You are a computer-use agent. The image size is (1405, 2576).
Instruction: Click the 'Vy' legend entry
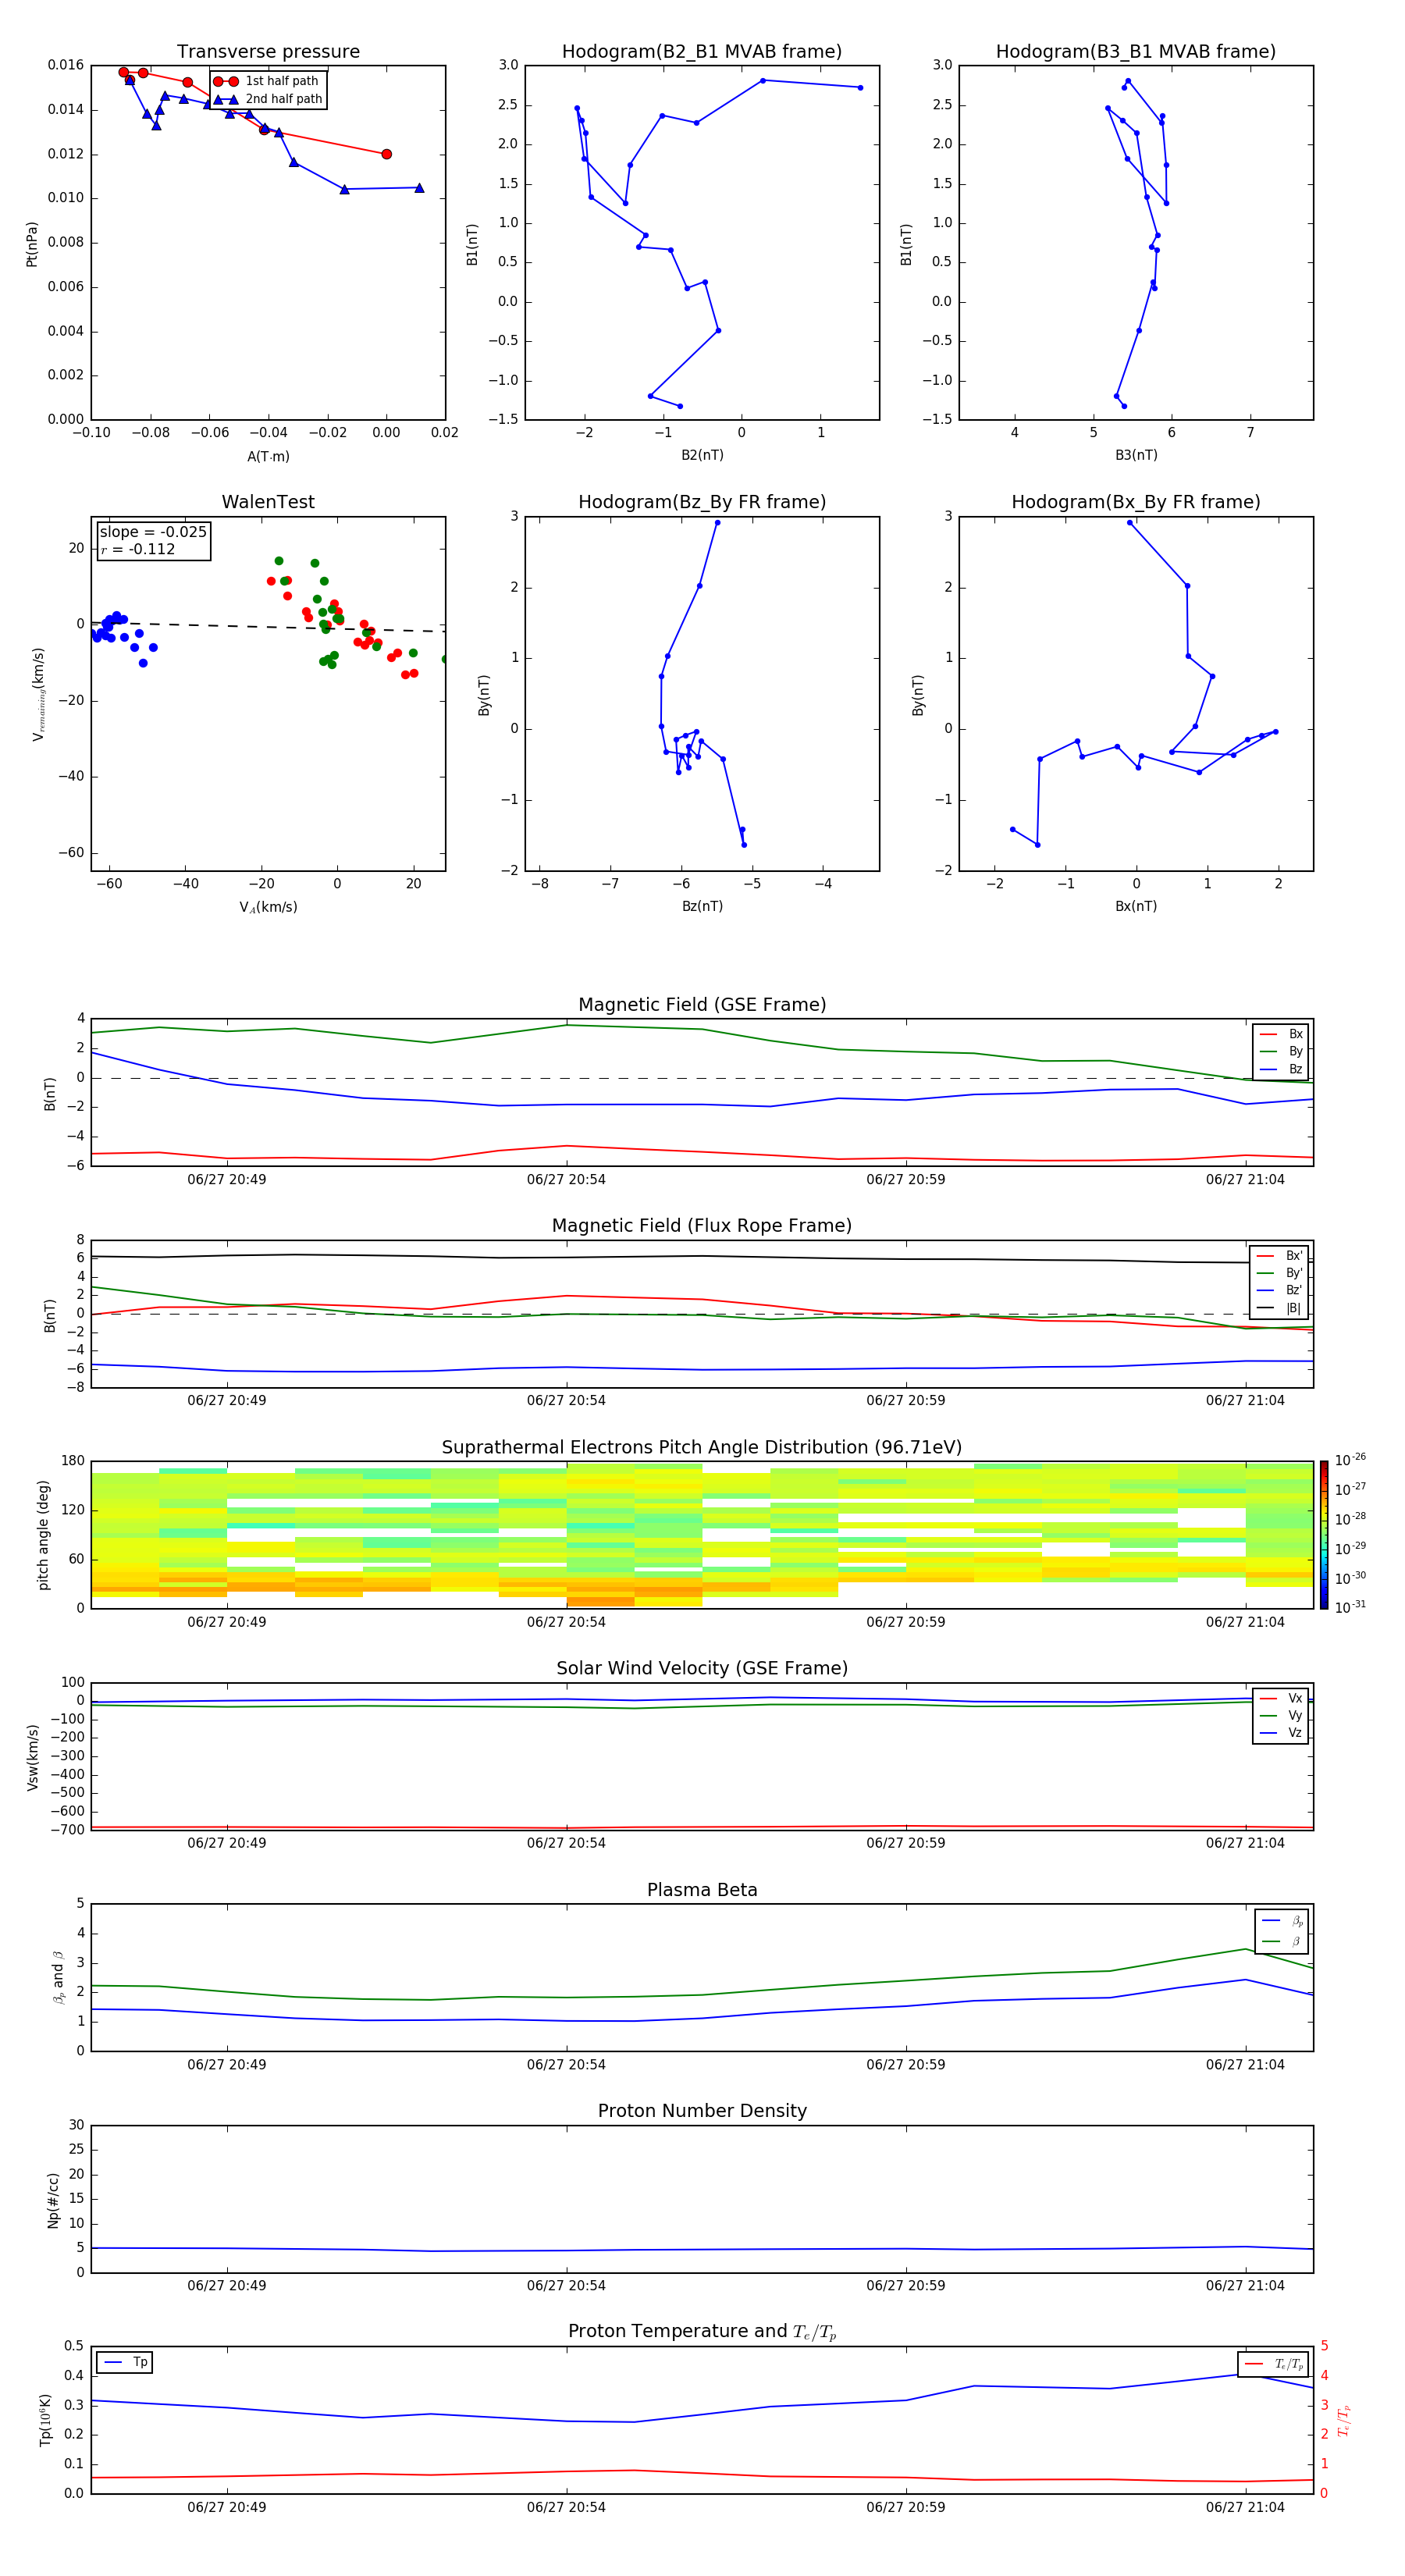point(1281,1715)
